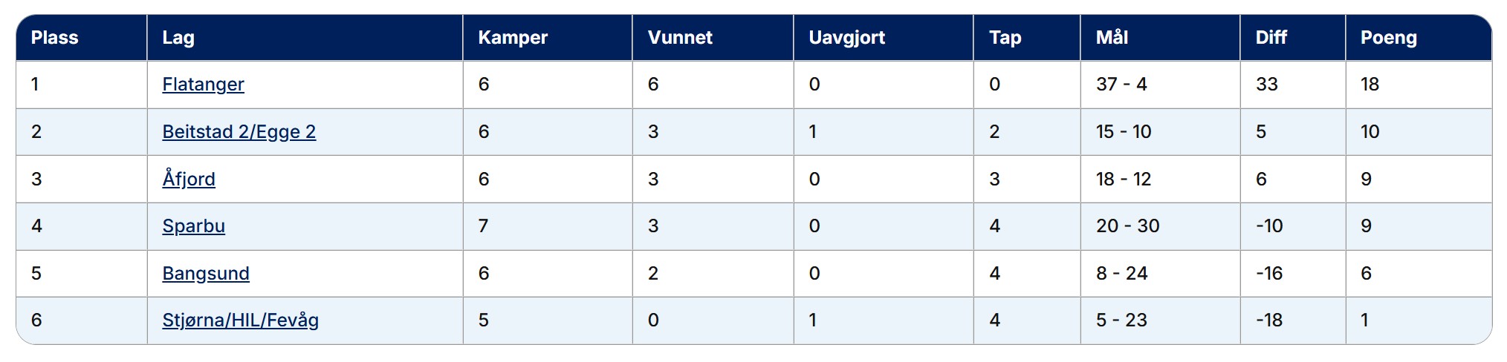Click the Mål column header

[x=1112, y=38]
